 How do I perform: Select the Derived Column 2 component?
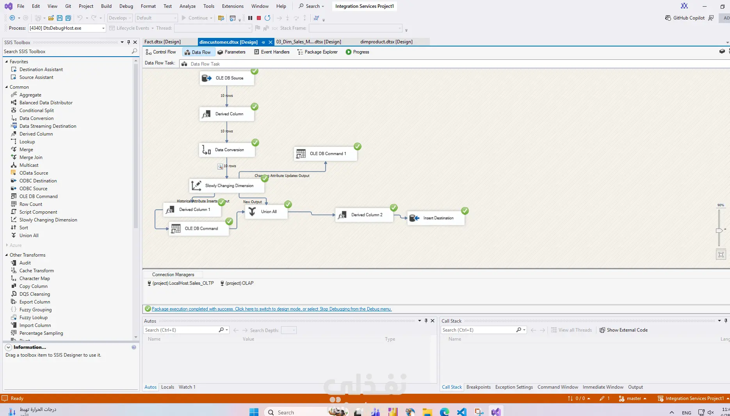364,215
